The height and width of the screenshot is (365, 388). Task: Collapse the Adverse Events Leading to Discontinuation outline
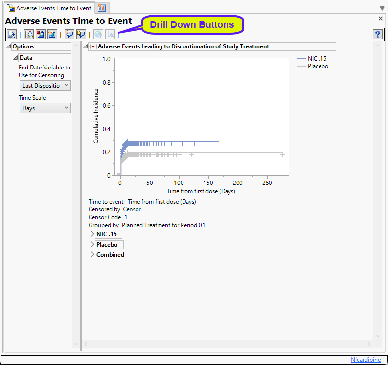[86, 46]
